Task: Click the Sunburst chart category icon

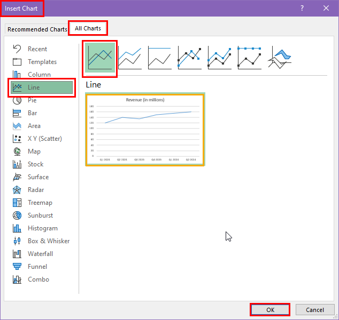Action: pos(17,215)
